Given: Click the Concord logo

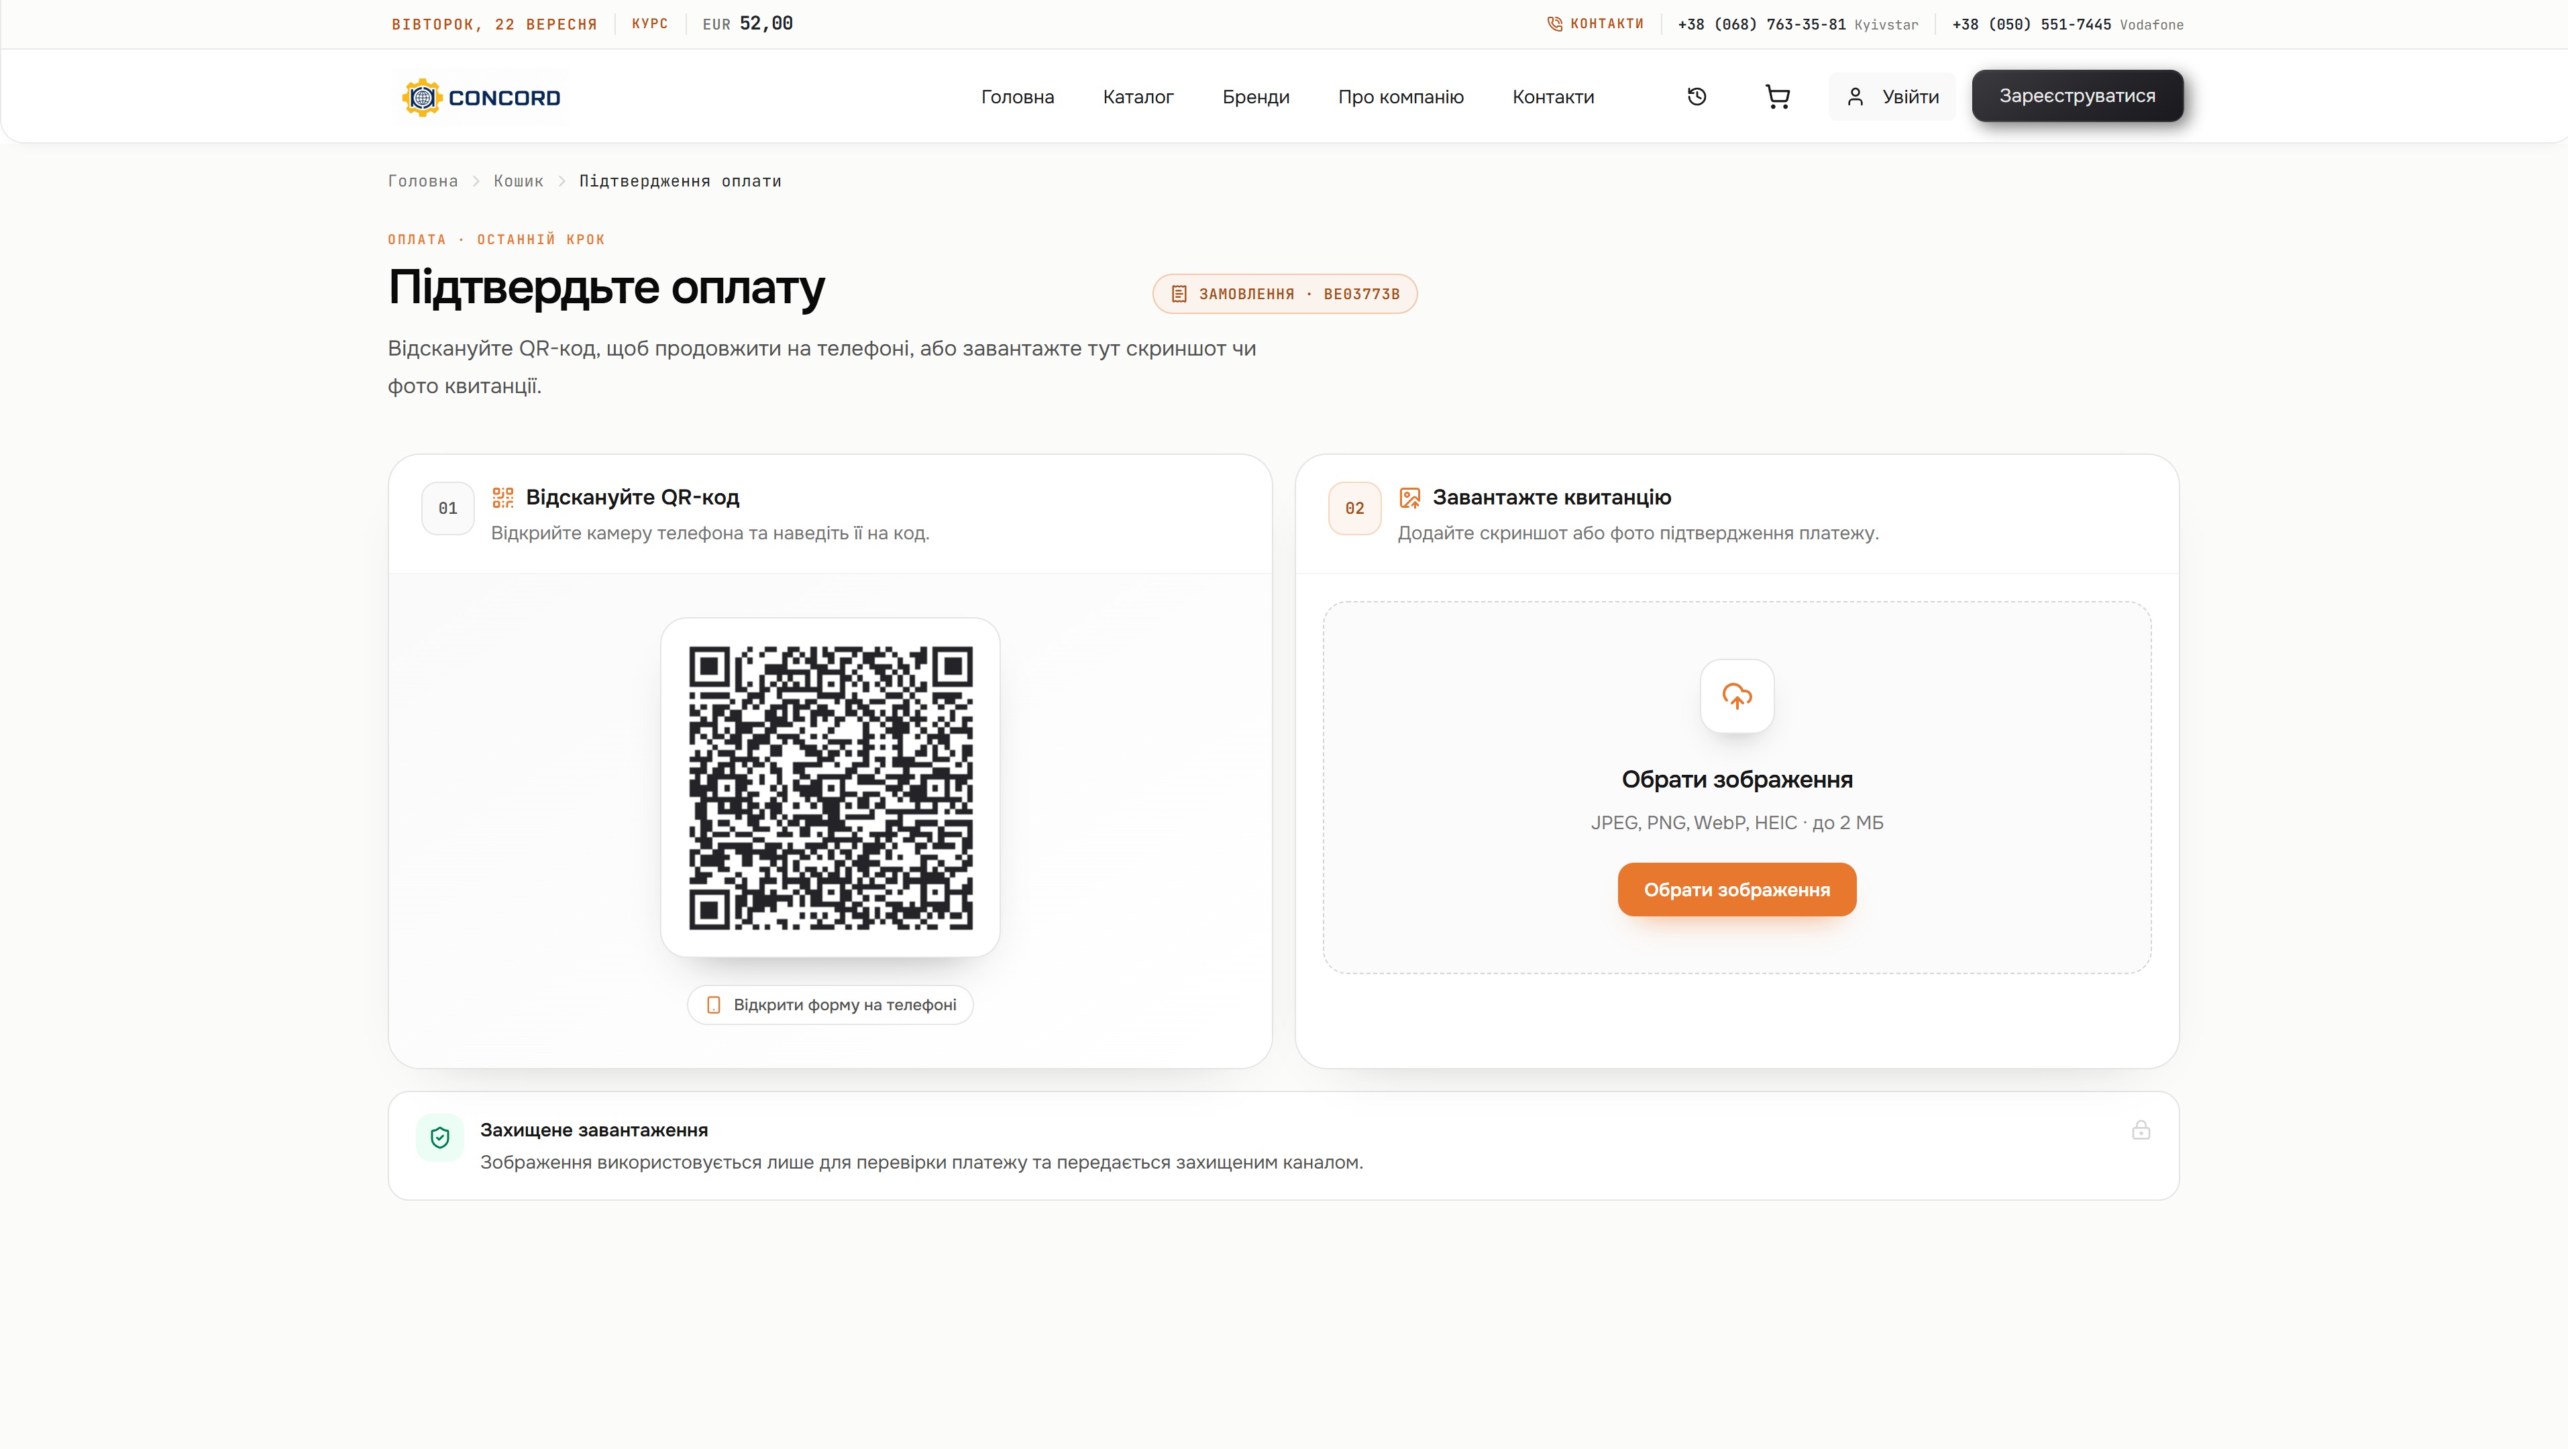Looking at the screenshot, I should 480,97.
